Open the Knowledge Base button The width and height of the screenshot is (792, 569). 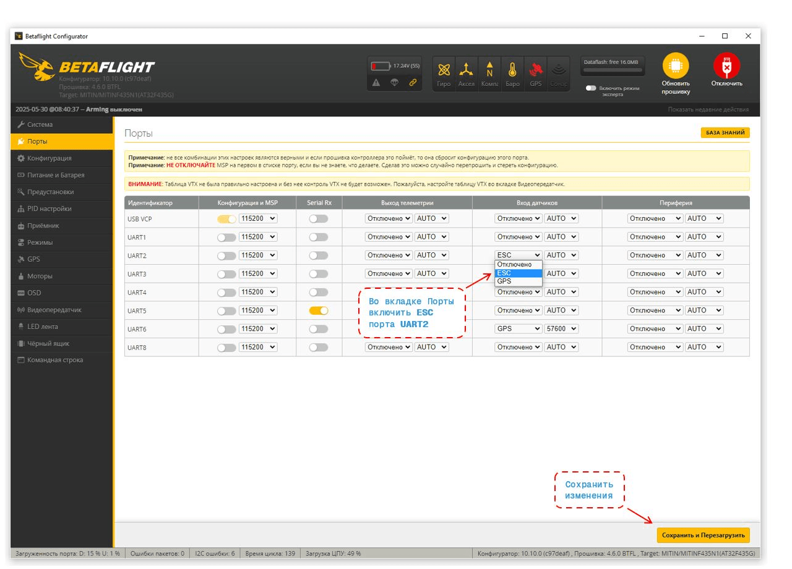click(x=725, y=132)
